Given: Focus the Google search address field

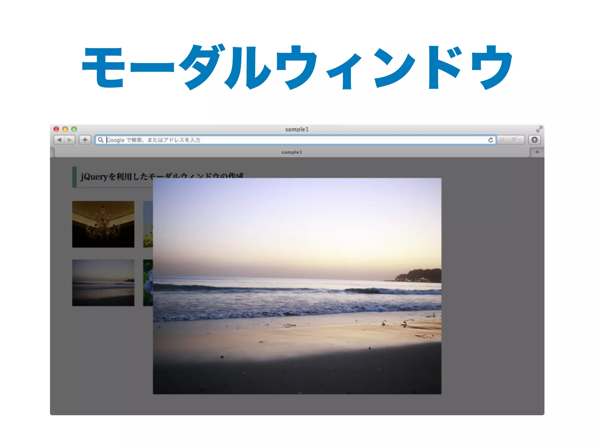Looking at the screenshot, I should pos(295,140).
